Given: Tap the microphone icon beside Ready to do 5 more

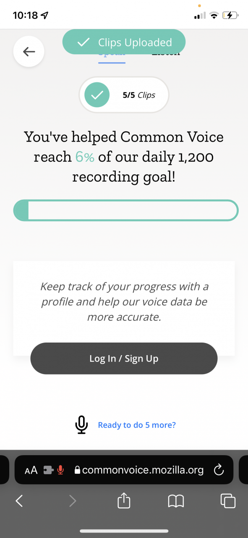Looking at the screenshot, I should (81, 425).
